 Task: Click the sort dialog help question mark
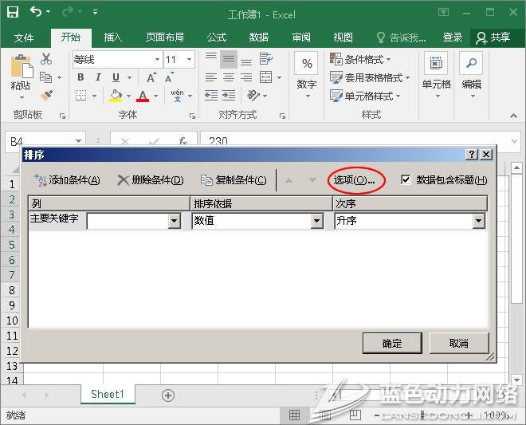472,155
